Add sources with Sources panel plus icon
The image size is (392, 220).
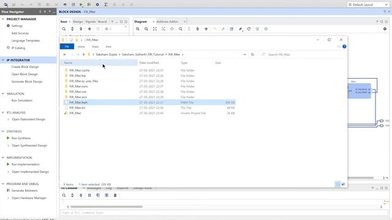[x=89, y=29]
